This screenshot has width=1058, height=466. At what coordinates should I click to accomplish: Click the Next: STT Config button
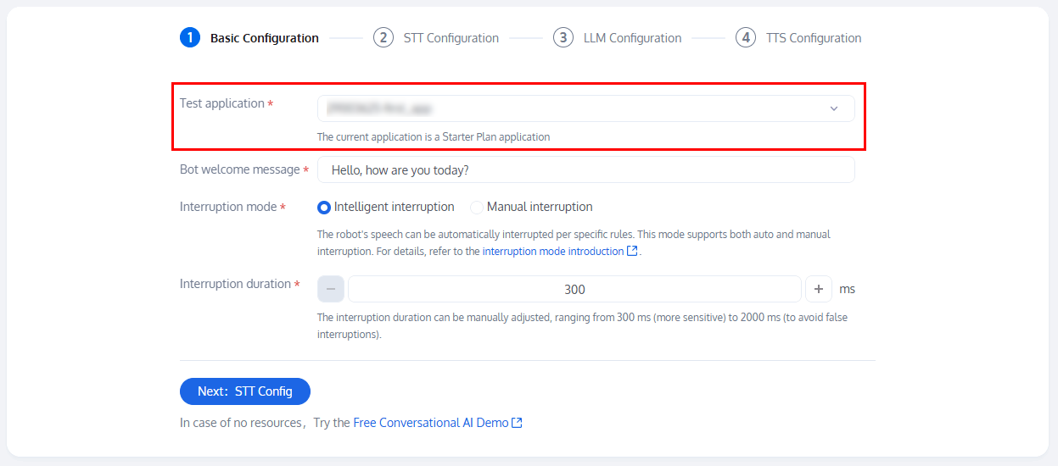[x=245, y=391]
